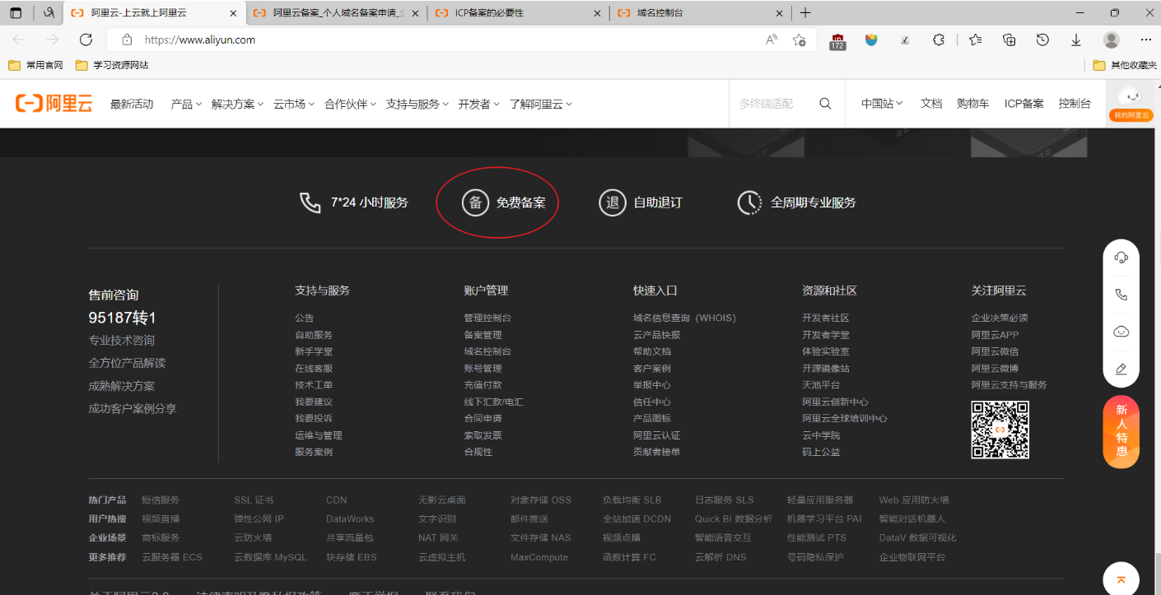Click the feedback pencil icon in sidebar

pos(1121,369)
